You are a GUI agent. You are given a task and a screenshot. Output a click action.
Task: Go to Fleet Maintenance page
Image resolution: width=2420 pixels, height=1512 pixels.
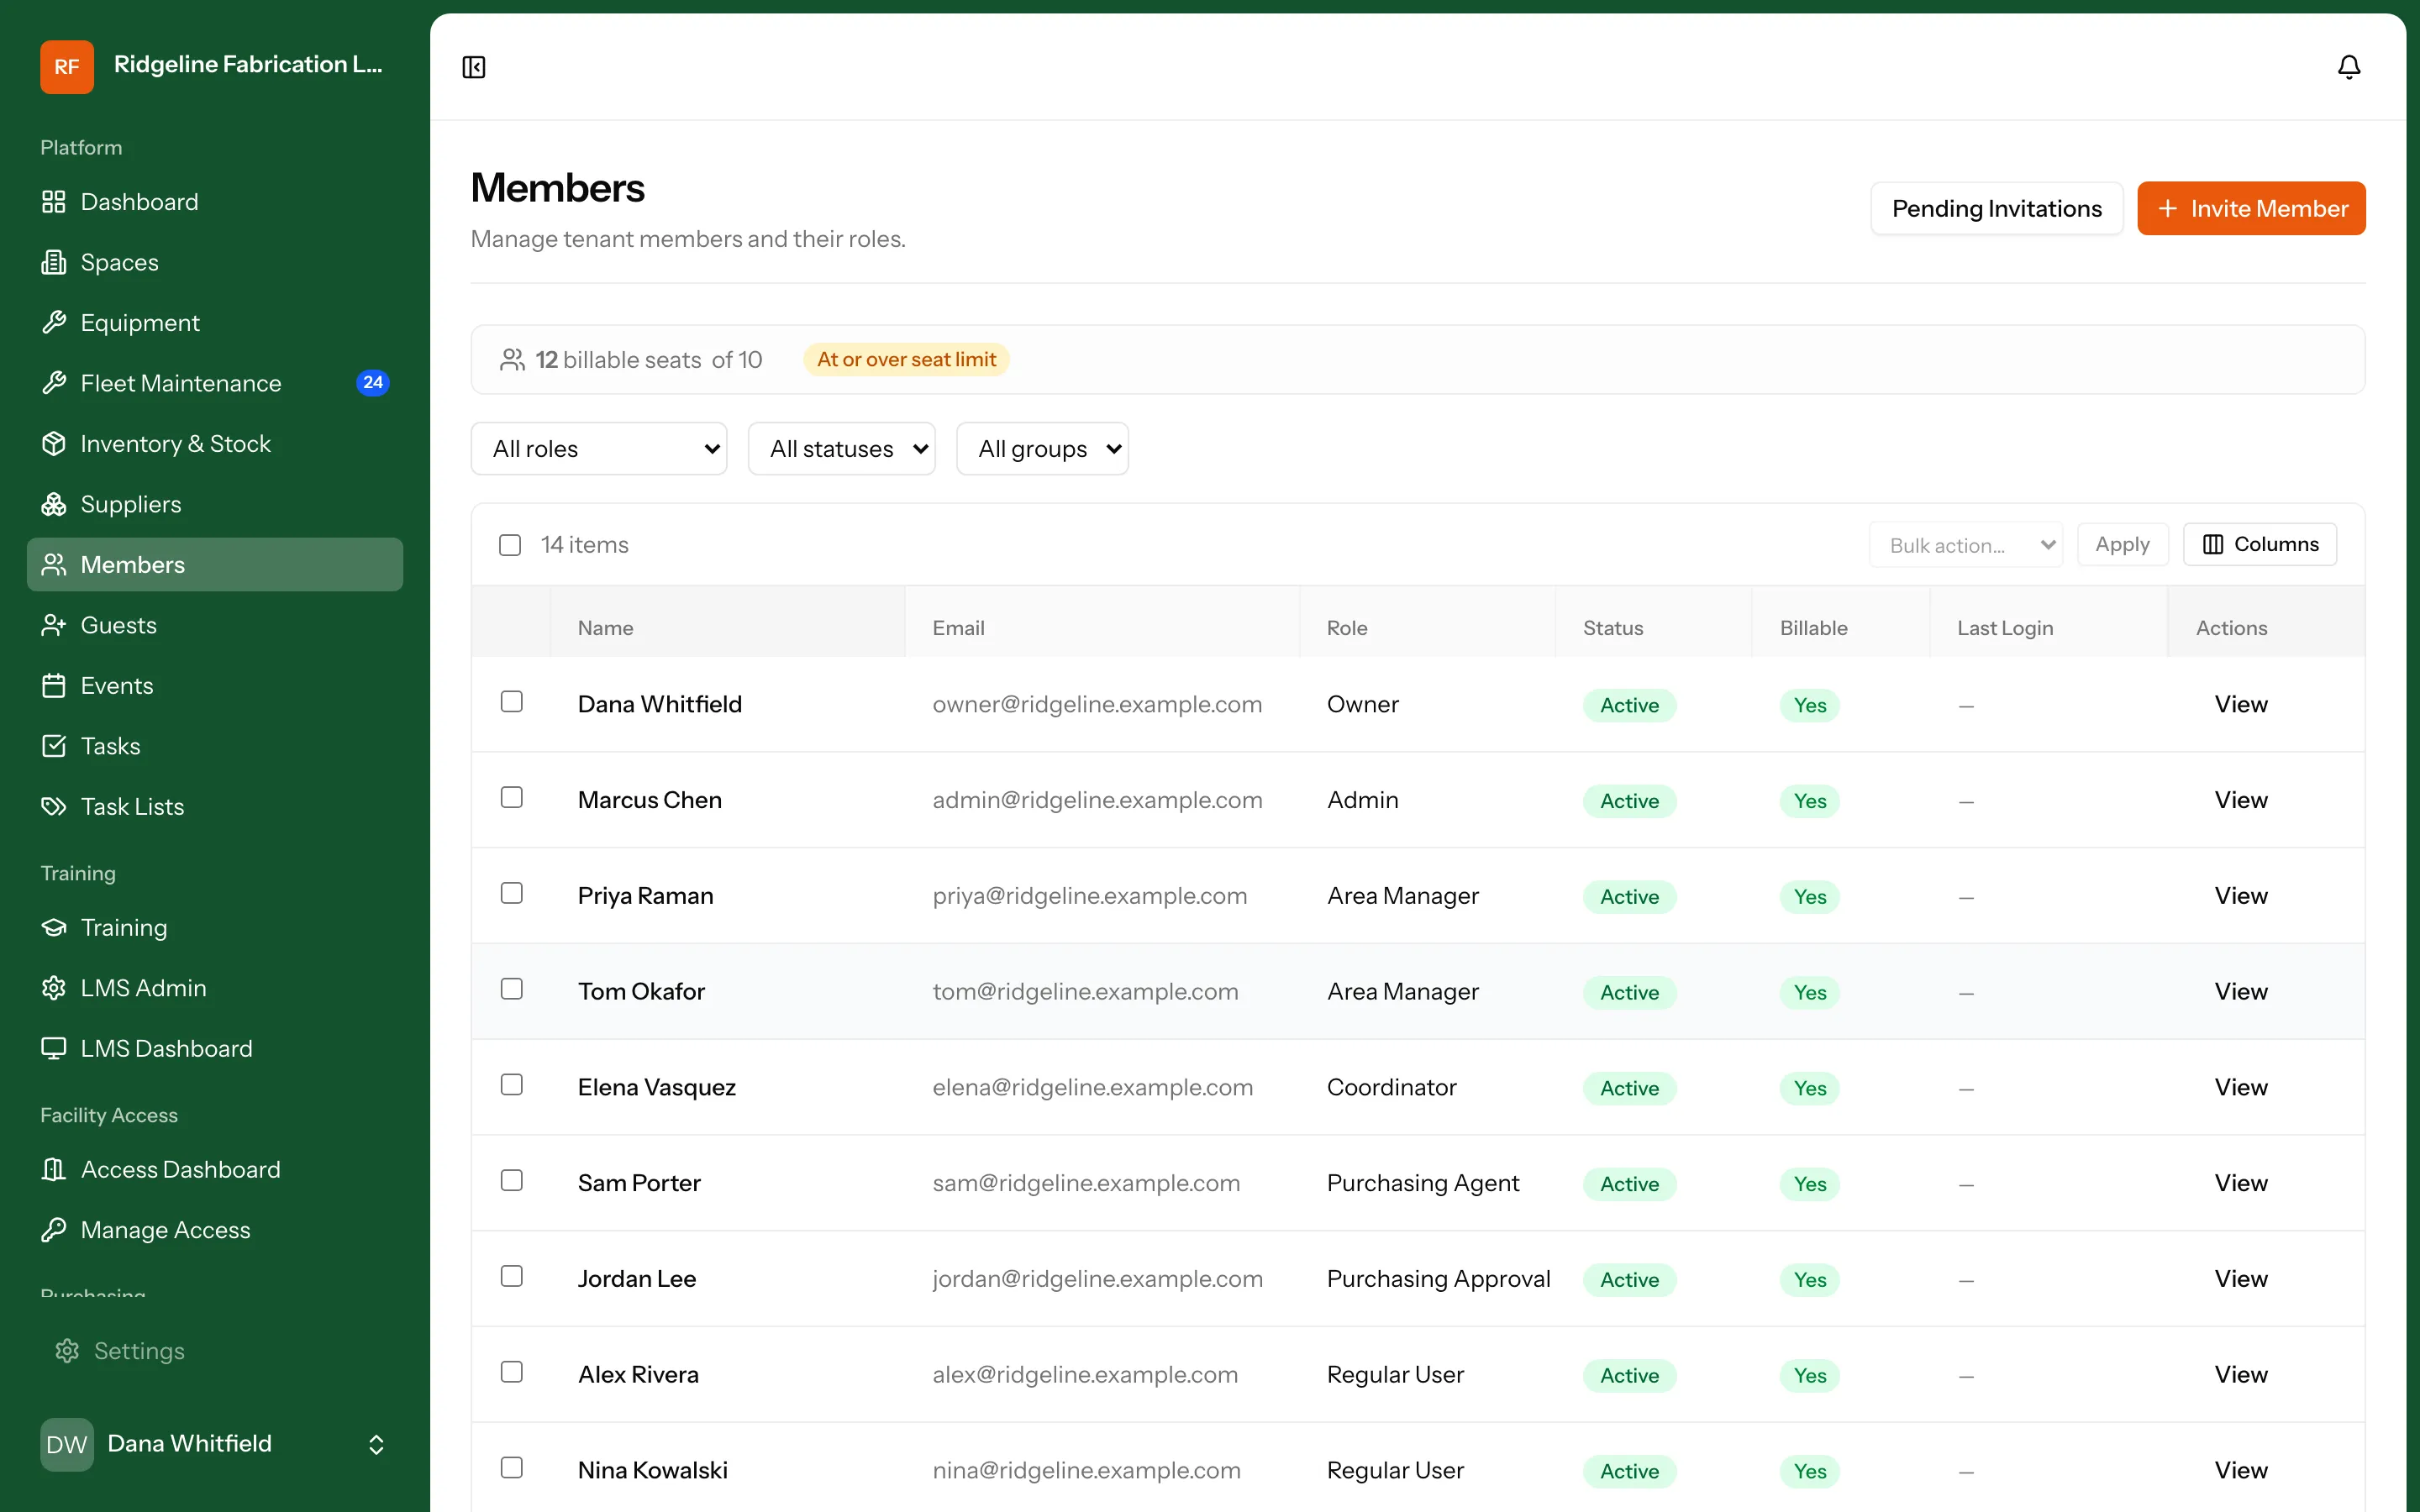[215, 383]
